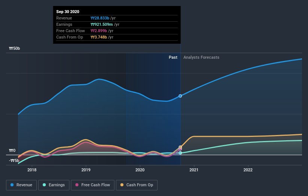Viewport: 308px width, 196px height.
Task: Click the 2020 x-axis label
Action: [140, 170]
